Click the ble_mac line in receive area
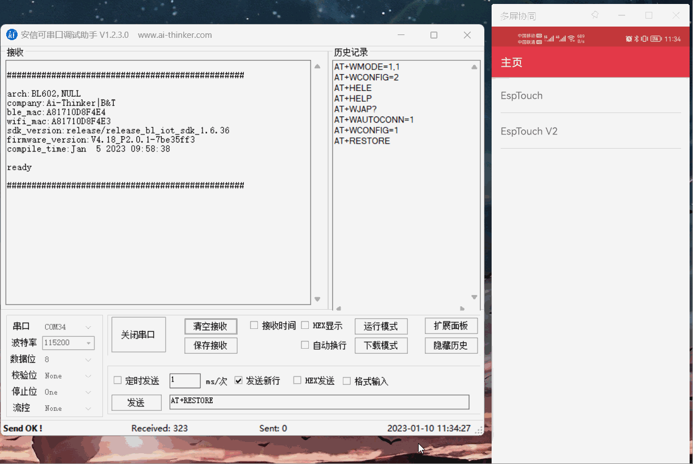Viewport: 693px width, 464px height. pyautogui.click(x=57, y=112)
